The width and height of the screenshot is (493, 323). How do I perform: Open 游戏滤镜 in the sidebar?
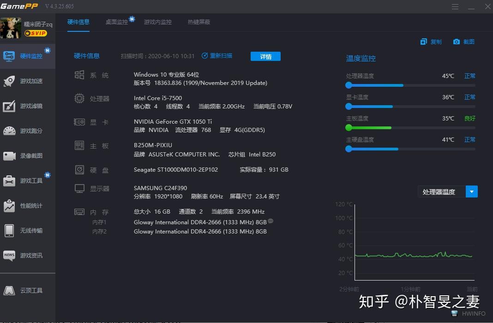pyautogui.click(x=28, y=106)
